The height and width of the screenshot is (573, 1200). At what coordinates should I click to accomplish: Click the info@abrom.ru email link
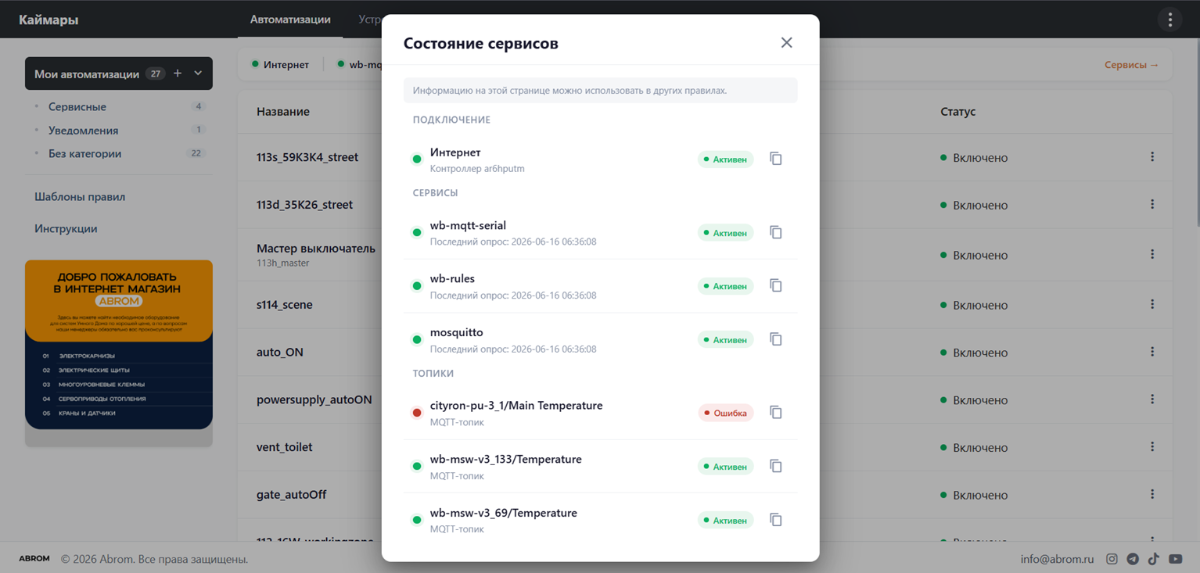tap(1057, 559)
